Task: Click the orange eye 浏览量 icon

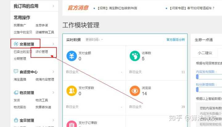Action: (135, 91)
